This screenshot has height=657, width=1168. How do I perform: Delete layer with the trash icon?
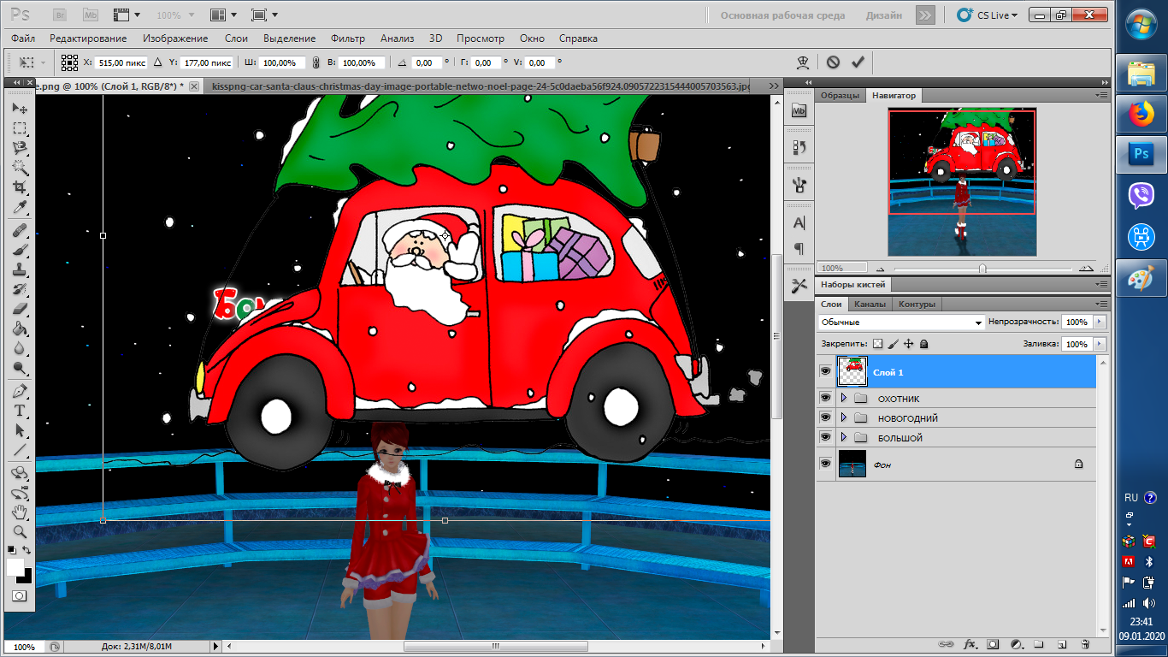point(1084,643)
